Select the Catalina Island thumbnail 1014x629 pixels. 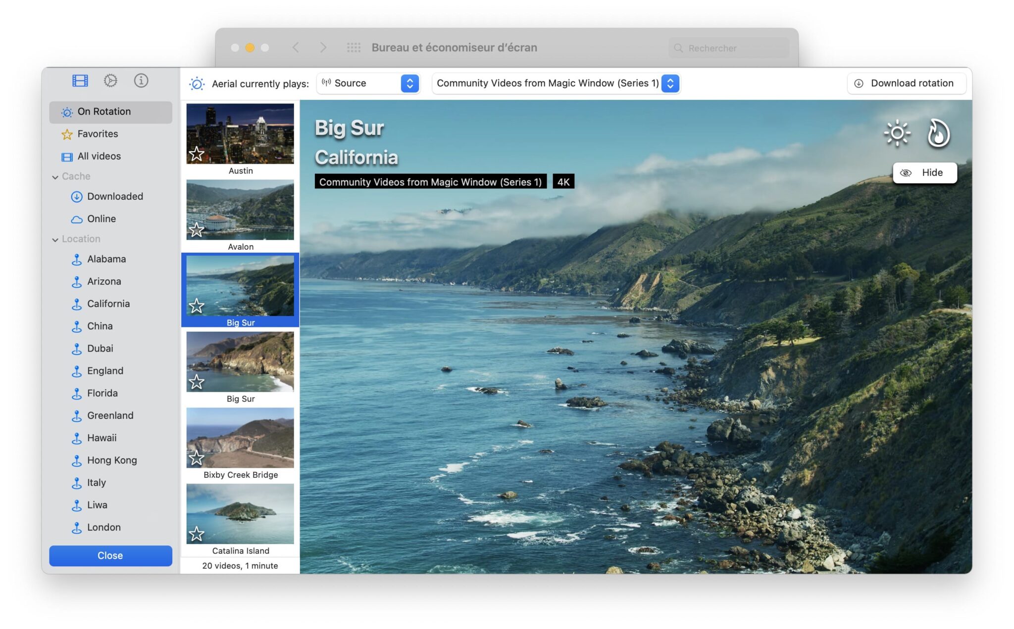coord(240,514)
